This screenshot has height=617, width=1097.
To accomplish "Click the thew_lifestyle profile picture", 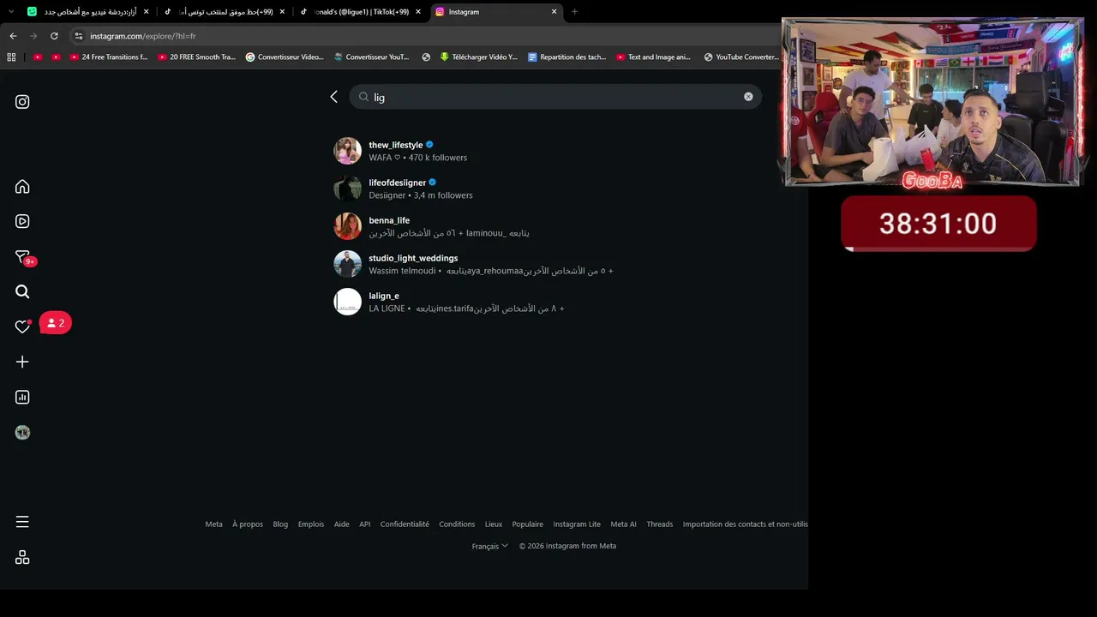I will point(347,151).
